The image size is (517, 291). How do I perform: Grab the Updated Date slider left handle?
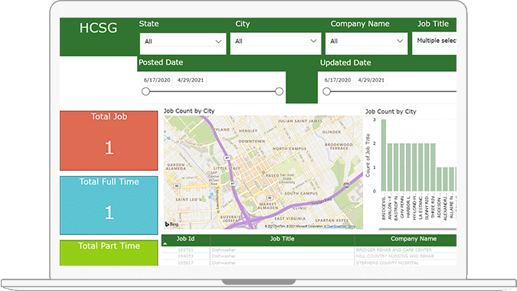point(326,92)
